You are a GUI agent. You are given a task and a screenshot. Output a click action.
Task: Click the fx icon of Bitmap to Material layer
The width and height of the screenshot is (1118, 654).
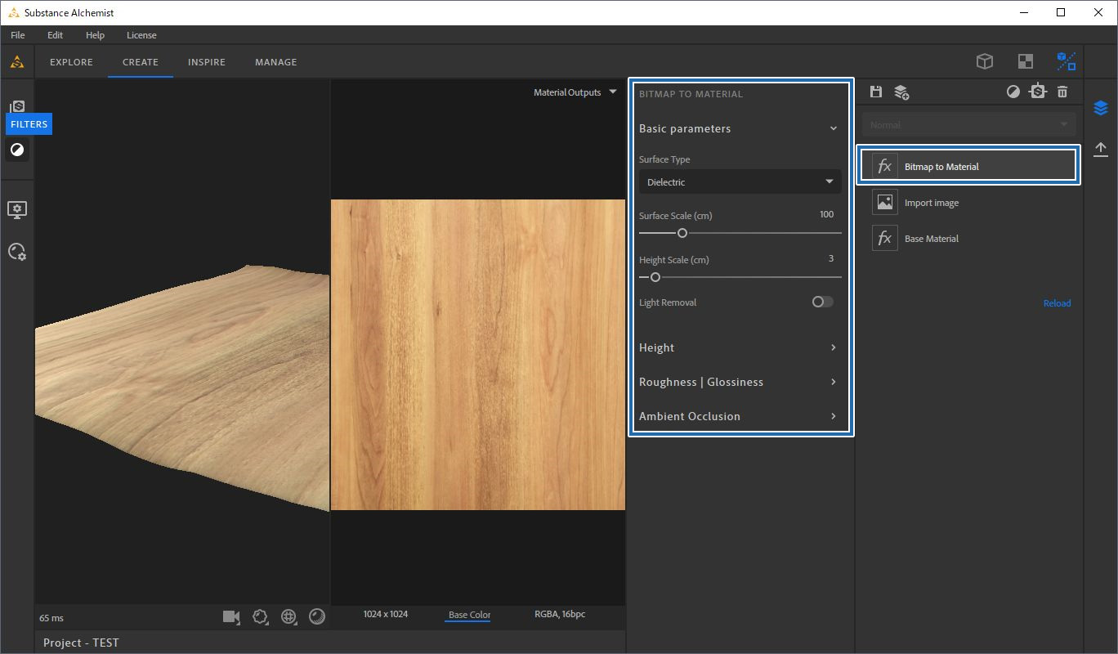[x=884, y=166]
